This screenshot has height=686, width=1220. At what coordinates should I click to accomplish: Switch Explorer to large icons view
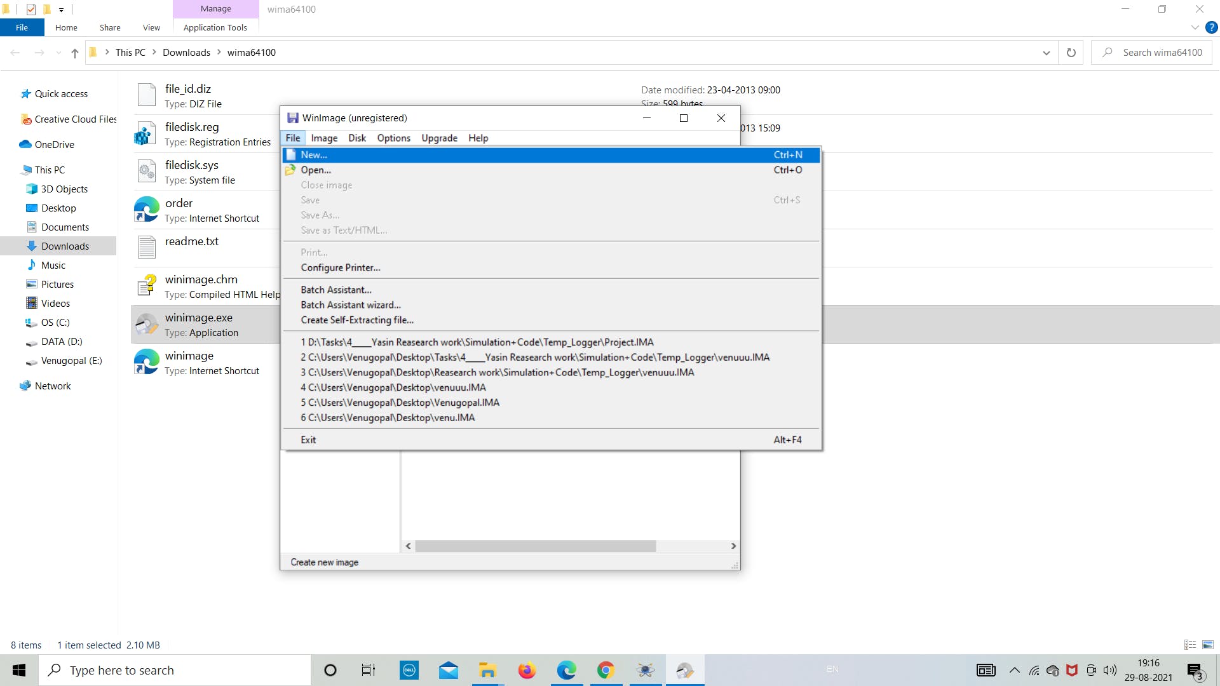tap(1208, 645)
